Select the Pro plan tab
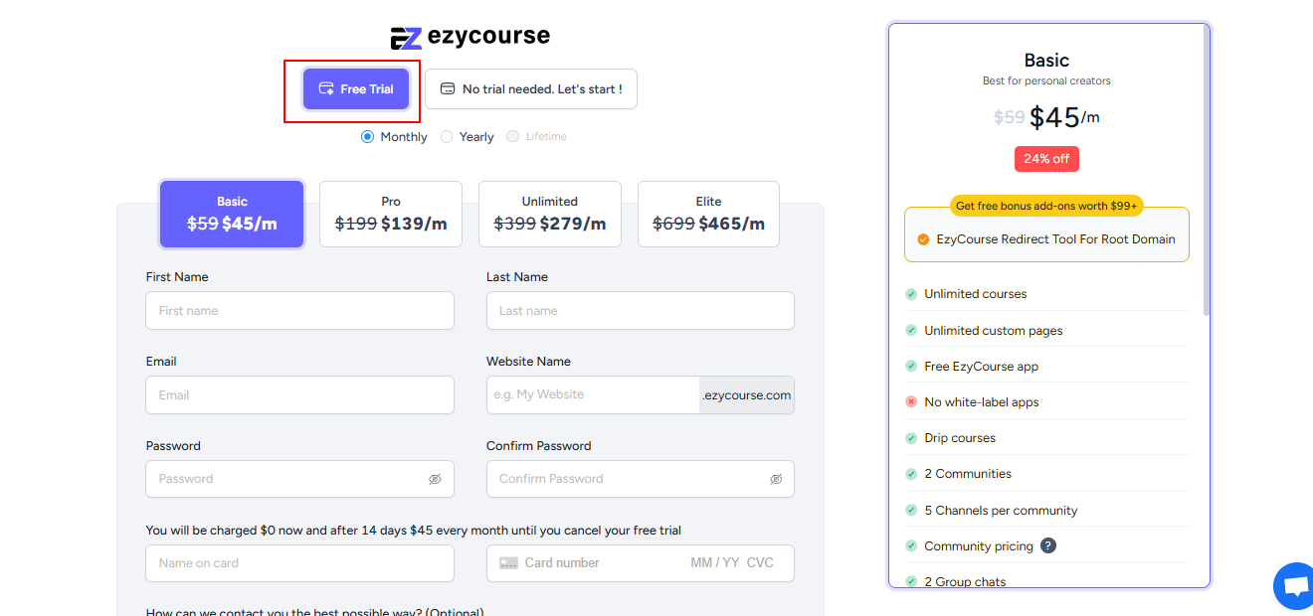Screen dimensions: 1313x616 click(391, 214)
